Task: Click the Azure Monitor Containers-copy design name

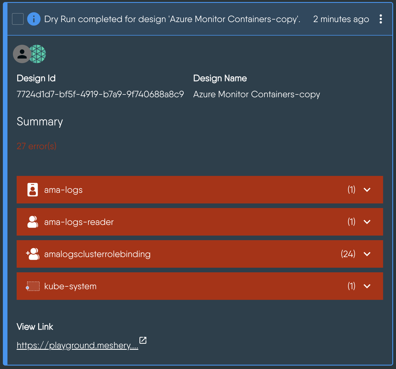Action: click(257, 94)
